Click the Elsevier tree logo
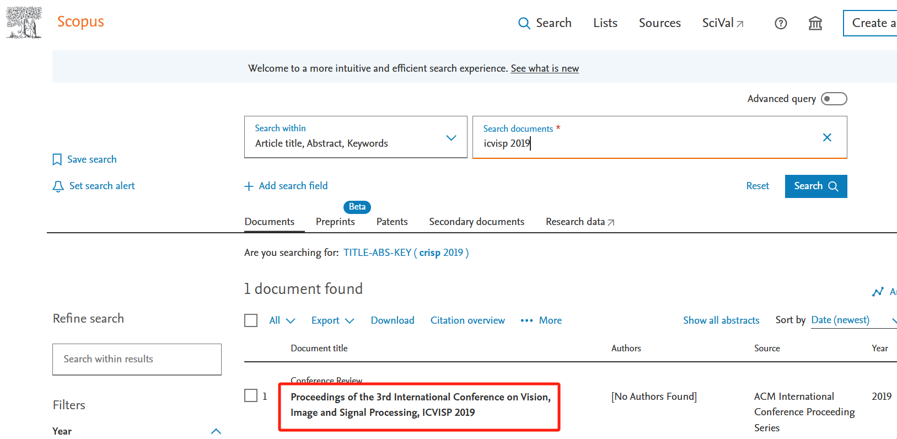This screenshot has width=897, height=439. (24, 23)
